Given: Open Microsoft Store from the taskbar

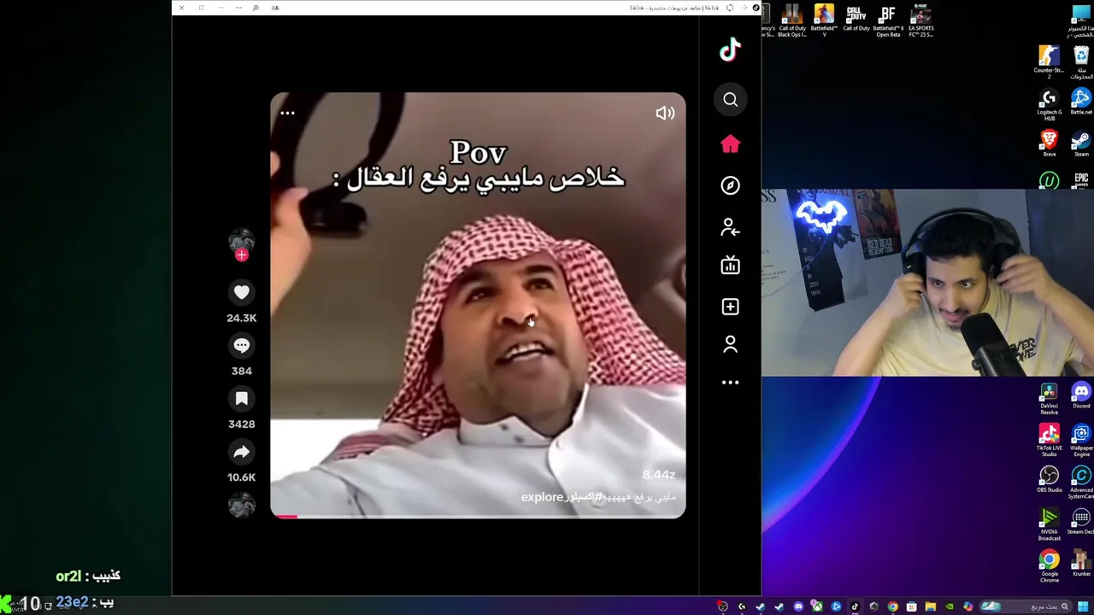Looking at the screenshot, I should [x=911, y=606].
